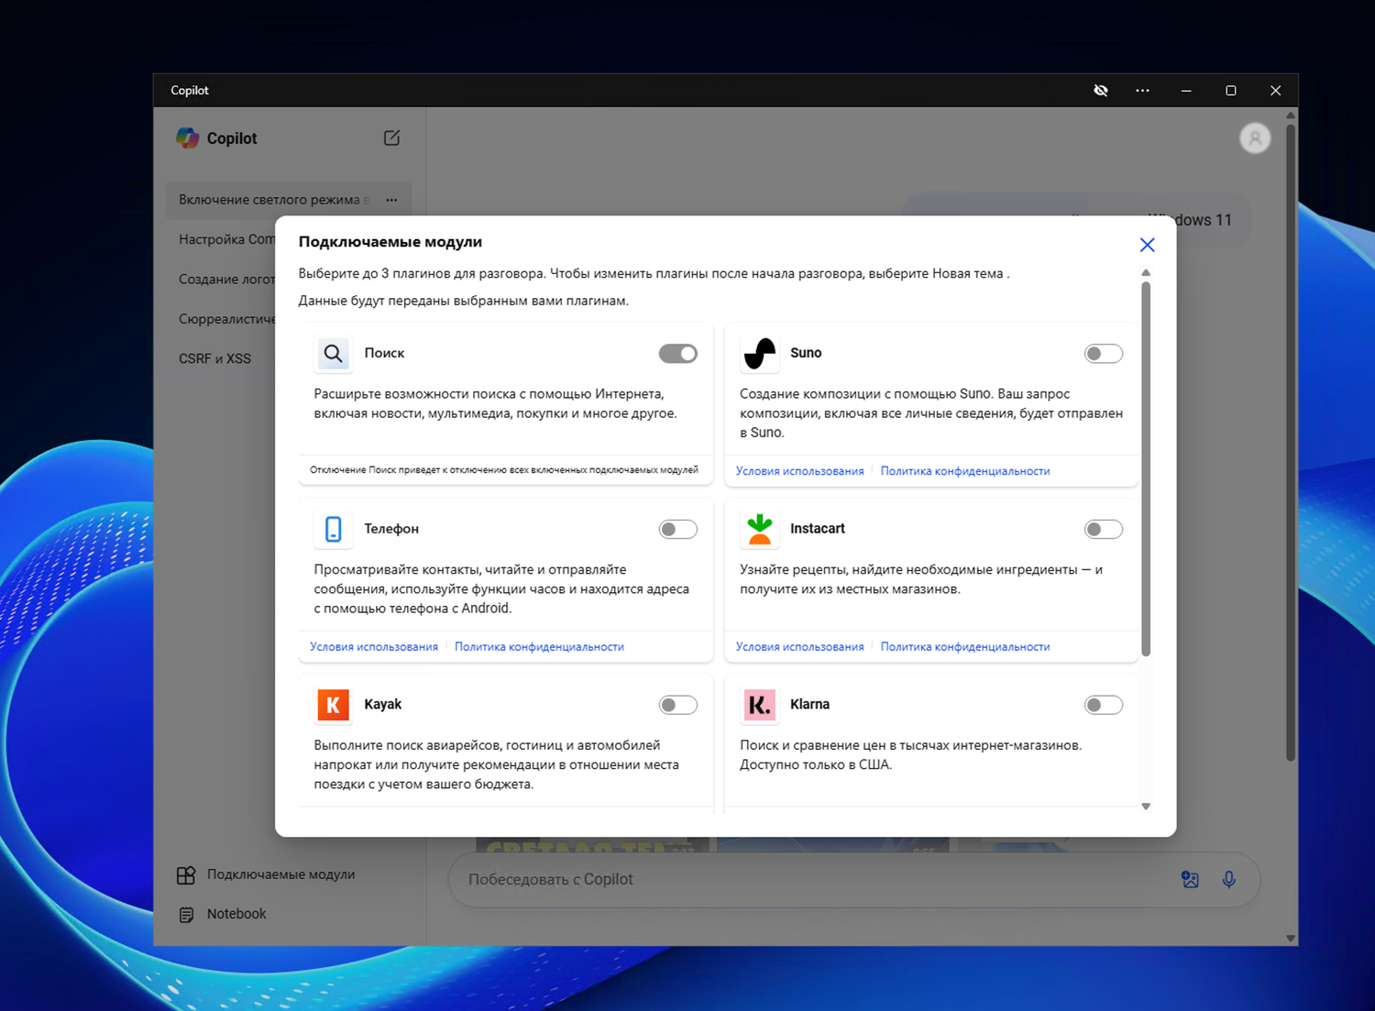Screen dimensions: 1375x1011
Task: Enable the Suno plugin toggle
Action: click(1104, 354)
